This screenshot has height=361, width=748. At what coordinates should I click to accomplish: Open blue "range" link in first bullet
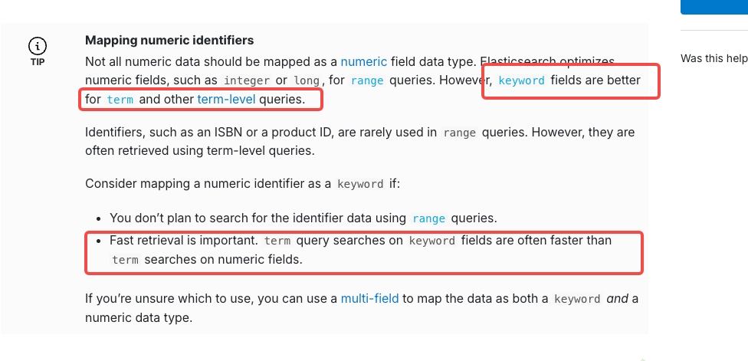pyautogui.click(x=428, y=218)
